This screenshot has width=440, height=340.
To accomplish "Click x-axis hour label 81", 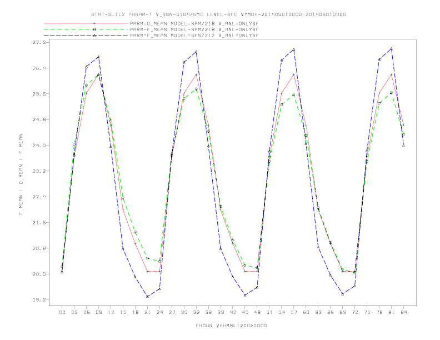I will (x=392, y=312).
